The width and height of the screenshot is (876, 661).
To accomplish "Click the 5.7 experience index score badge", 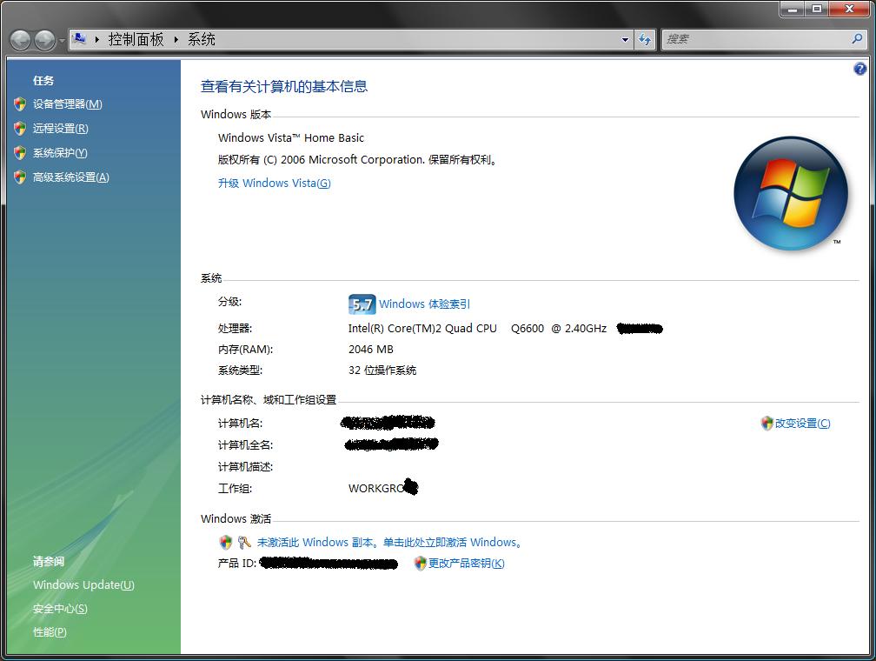I will coord(362,304).
